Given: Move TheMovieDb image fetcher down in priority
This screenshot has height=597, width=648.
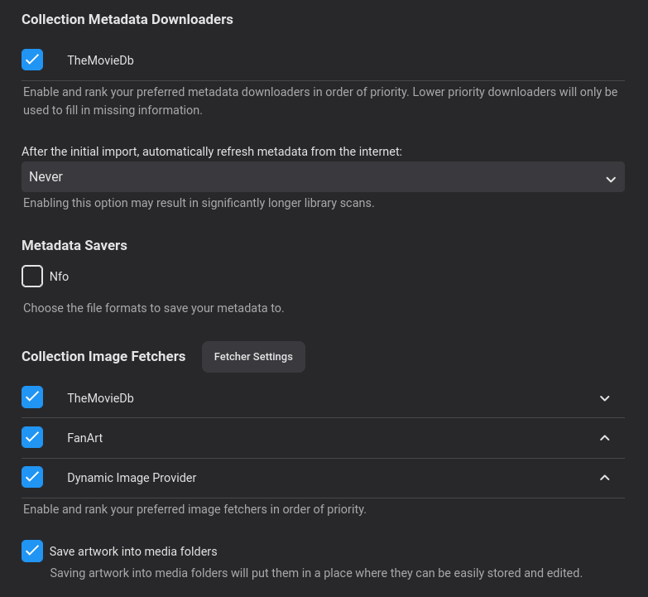Looking at the screenshot, I should pyautogui.click(x=605, y=398).
